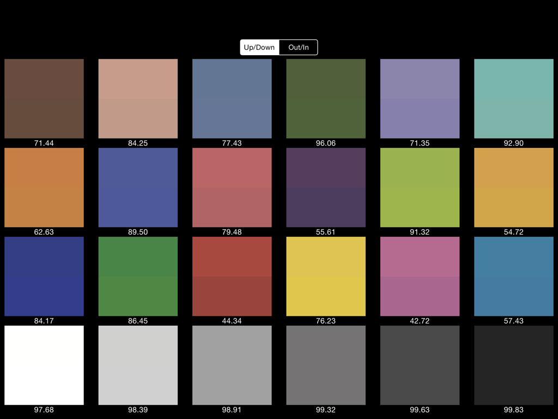Choose the yellow swatch labeled 76.23
The height and width of the screenshot is (419, 558).
326,277
